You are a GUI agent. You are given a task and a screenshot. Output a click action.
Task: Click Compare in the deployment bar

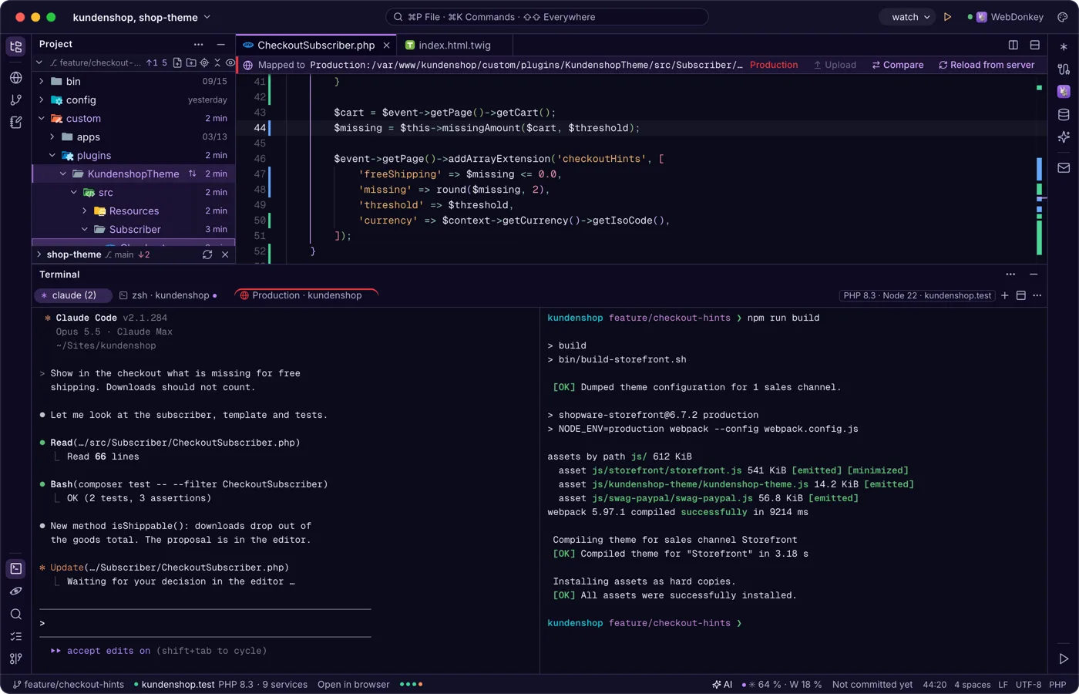[898, 65]
